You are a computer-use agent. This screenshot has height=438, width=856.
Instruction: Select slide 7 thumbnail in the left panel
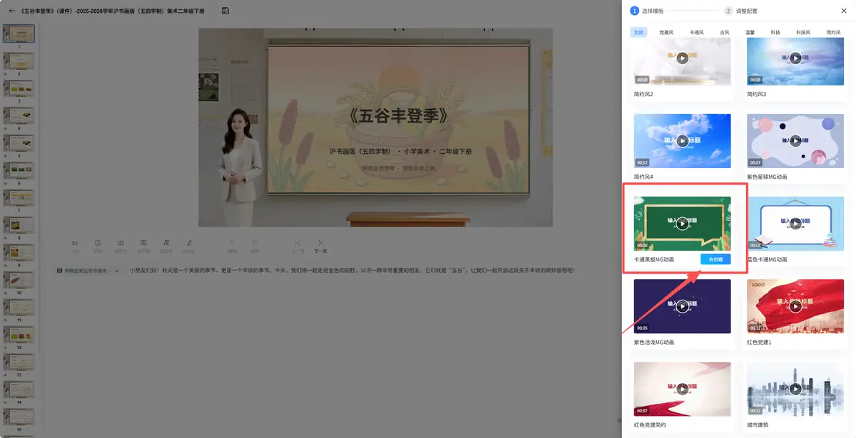(19, 198)
